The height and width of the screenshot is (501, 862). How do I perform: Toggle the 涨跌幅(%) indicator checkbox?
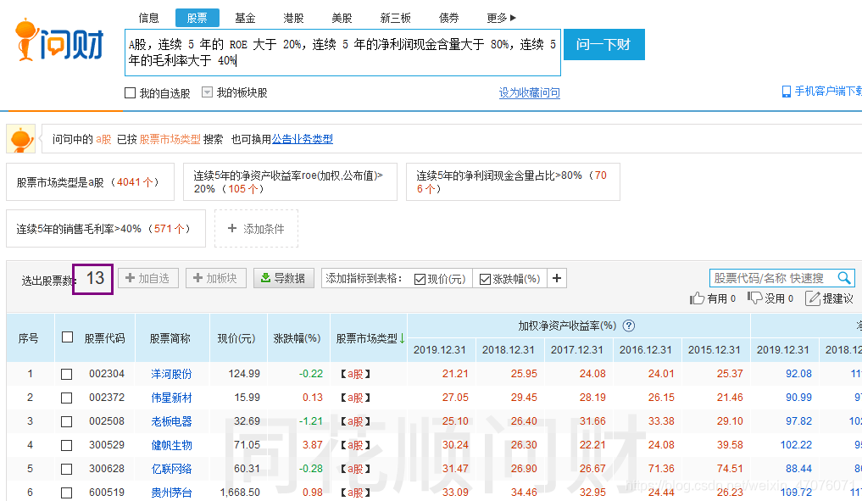[x=485, y=279]
